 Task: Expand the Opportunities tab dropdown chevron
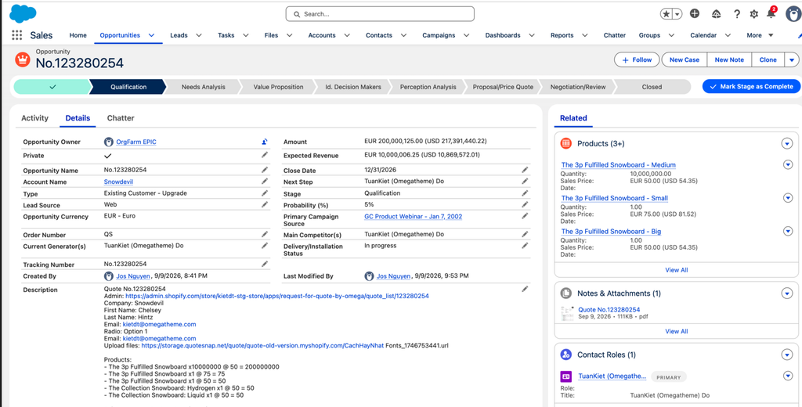(151, 35)
